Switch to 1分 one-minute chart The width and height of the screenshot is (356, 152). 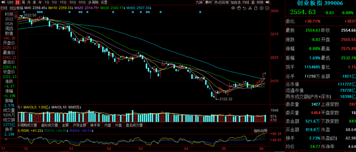(x=47, y=3)
